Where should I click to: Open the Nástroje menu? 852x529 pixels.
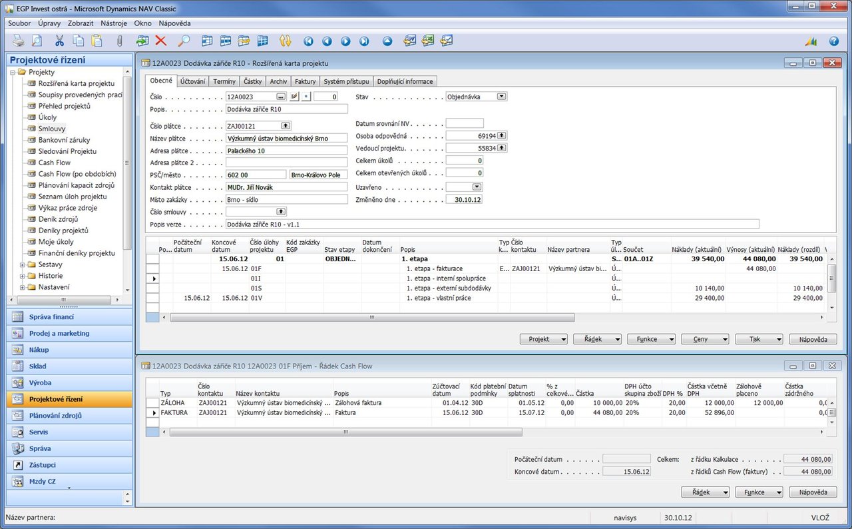[x=114, y=23]
